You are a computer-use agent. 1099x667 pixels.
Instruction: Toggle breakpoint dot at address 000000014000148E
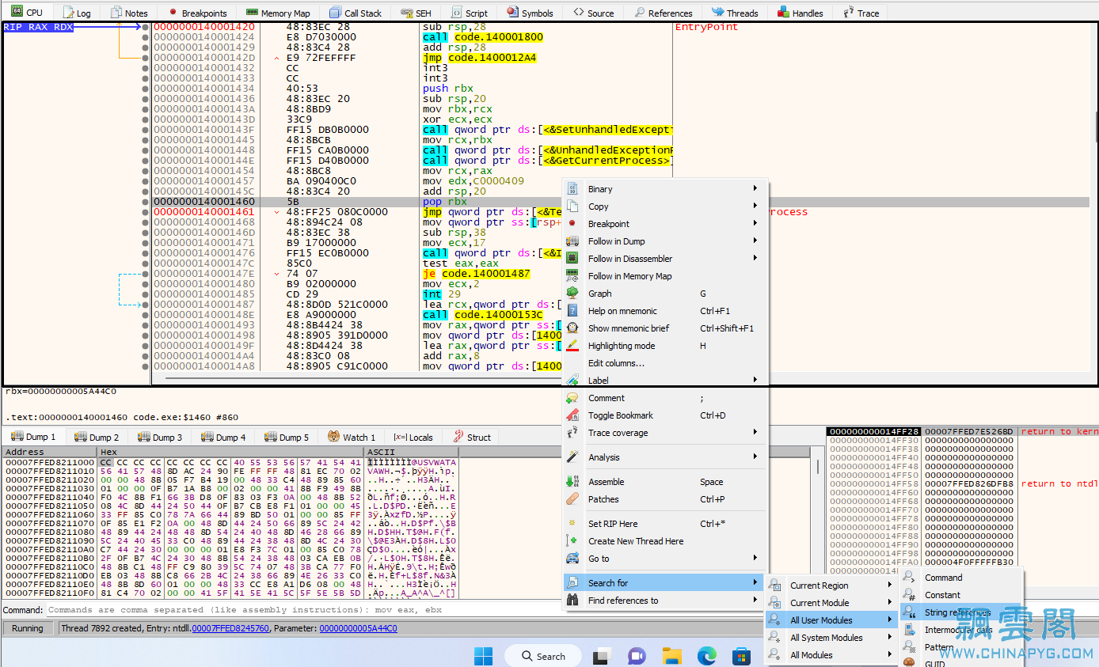(x=146, y=315)
